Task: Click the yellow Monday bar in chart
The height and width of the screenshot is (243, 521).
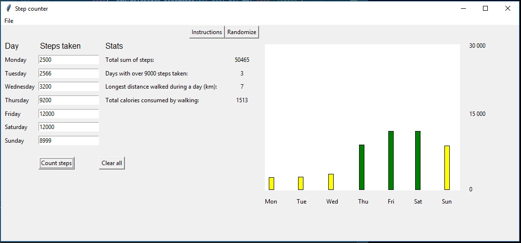Action: point(271,184)
